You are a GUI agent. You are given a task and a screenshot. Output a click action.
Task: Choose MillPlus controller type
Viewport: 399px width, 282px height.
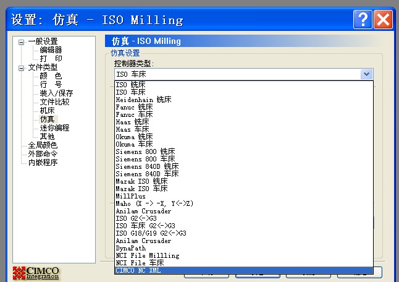click(244, 196)
